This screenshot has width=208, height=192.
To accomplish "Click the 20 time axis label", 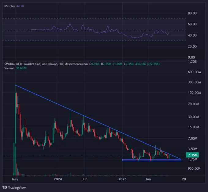I will click(184, 179).
